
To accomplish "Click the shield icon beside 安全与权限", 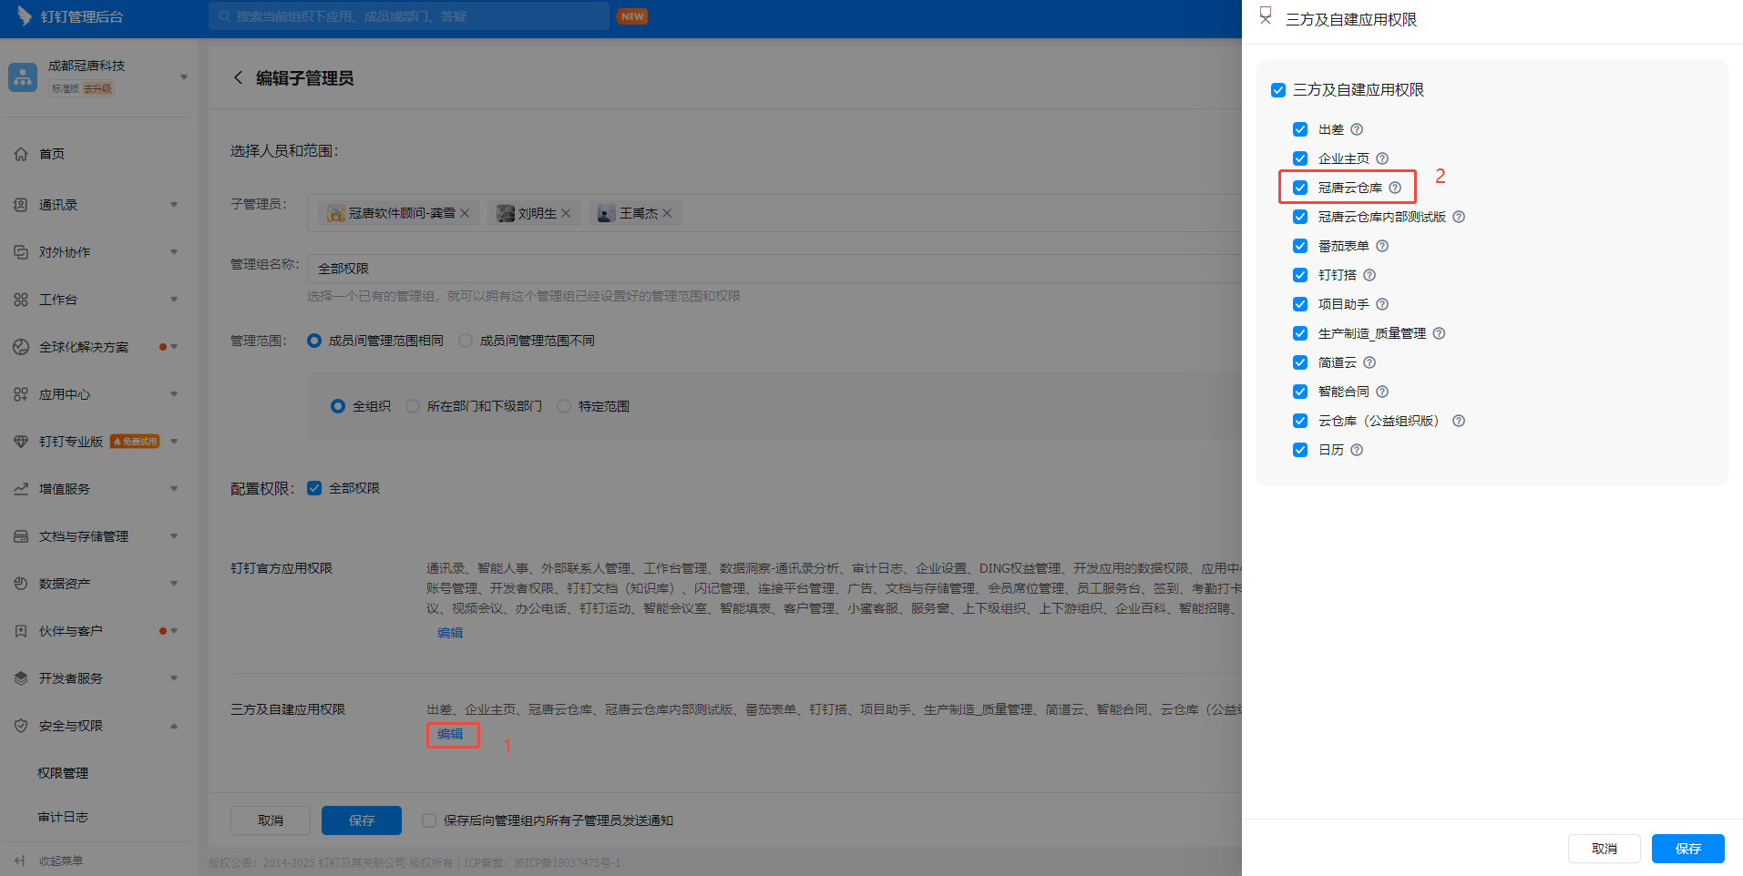I will coord(21,726).
